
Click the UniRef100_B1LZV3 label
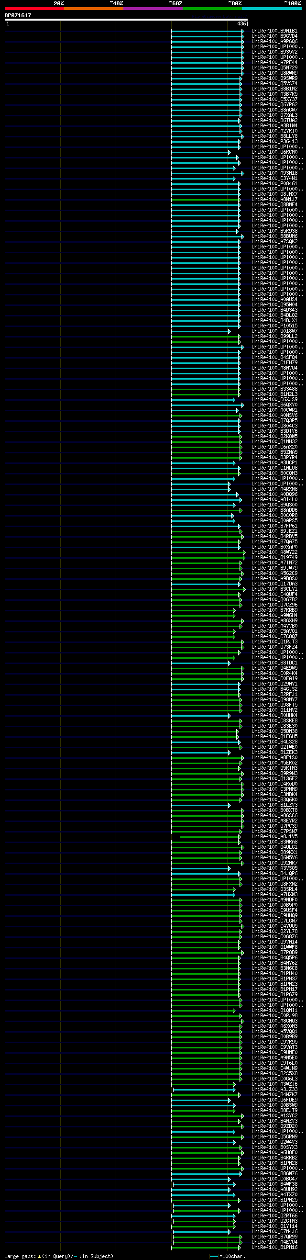tap(274, 805)
